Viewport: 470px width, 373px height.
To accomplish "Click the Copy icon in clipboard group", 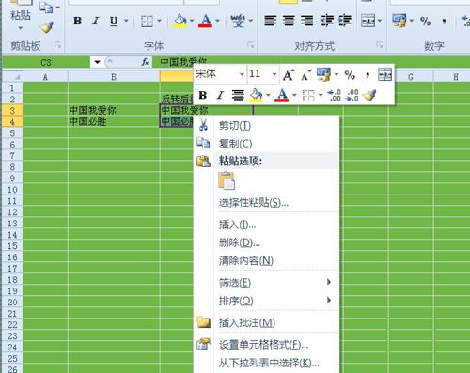I will (x=46, y=8).
